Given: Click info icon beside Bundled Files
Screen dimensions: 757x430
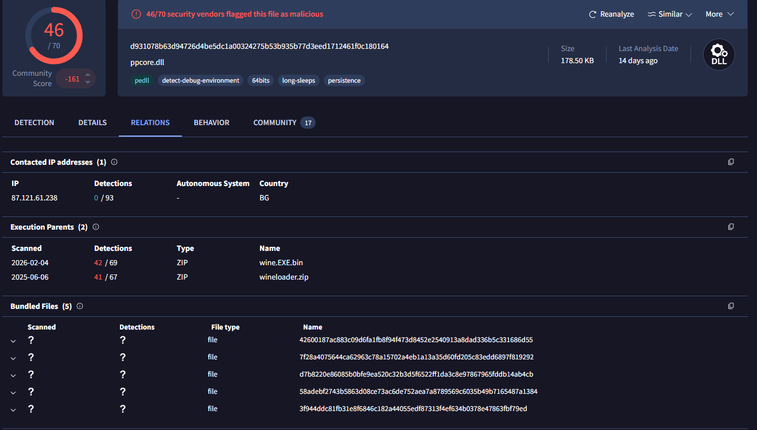Looking at the screenshot, I should pyautogui.click(x=80, y=307).
